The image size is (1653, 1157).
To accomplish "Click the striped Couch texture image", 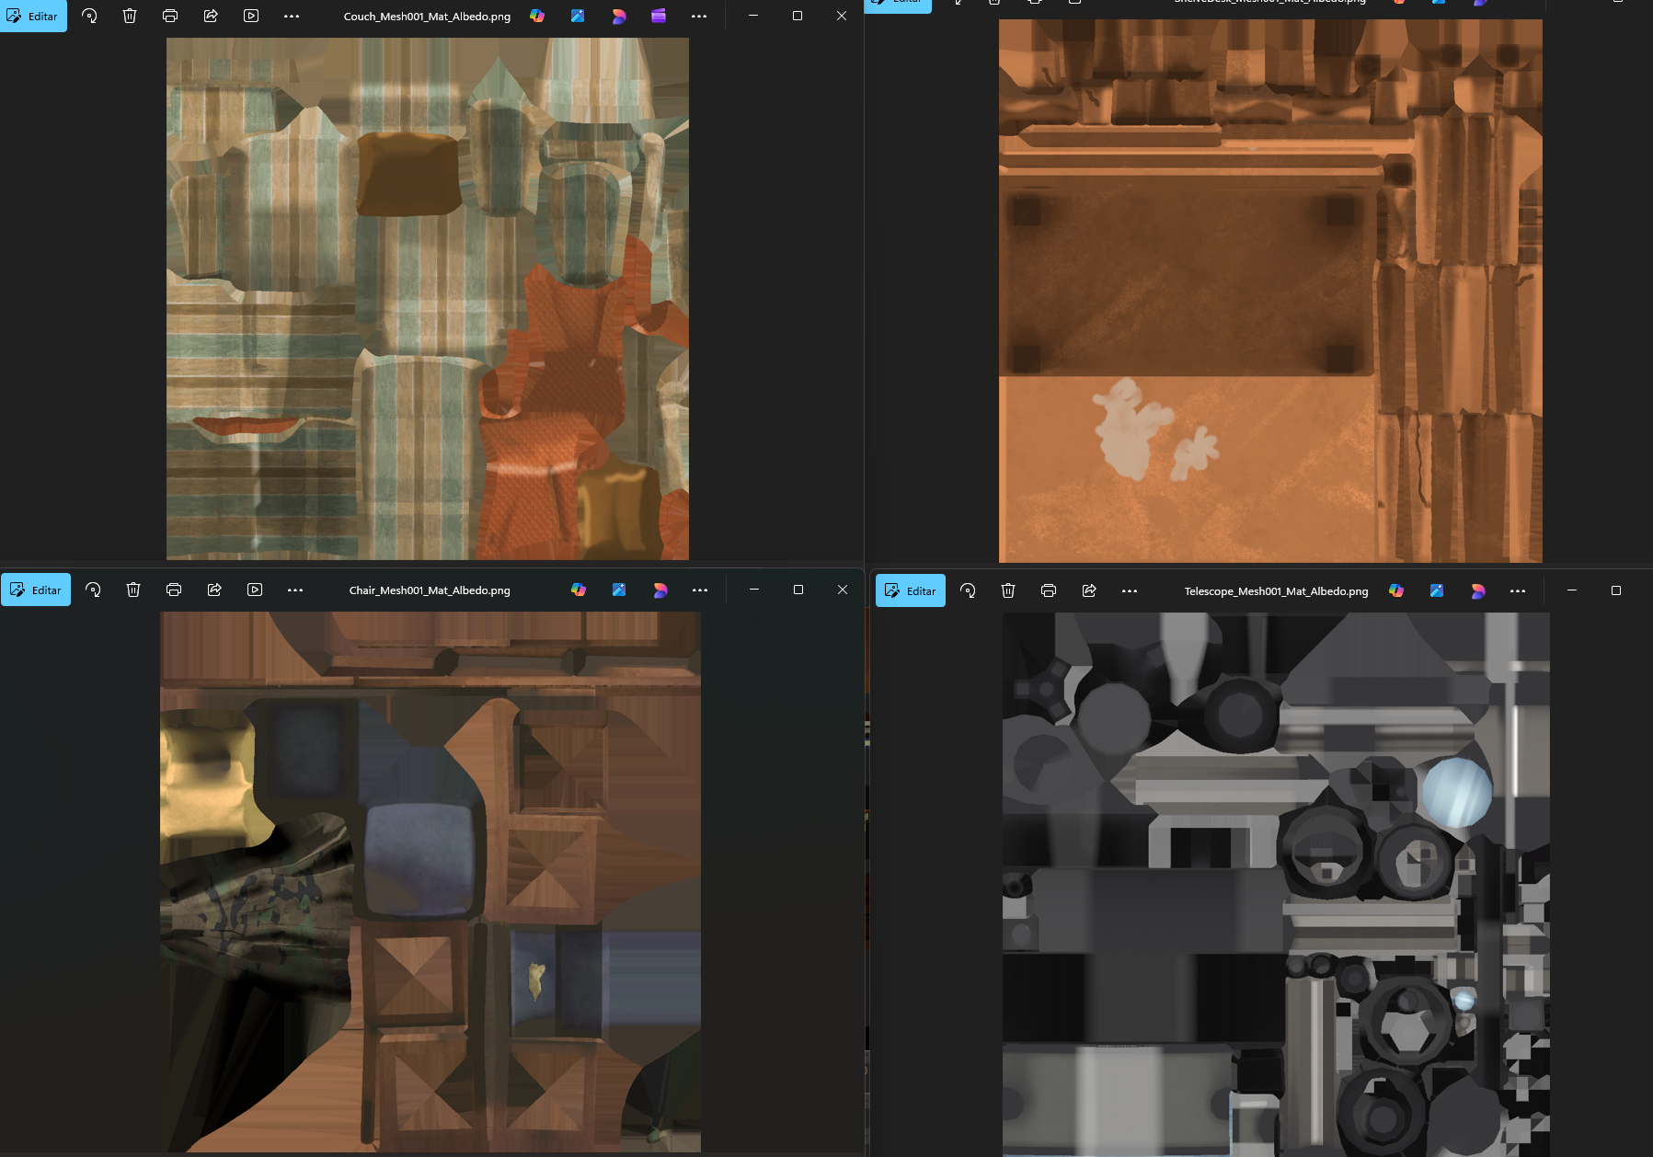I will [428, 298].
